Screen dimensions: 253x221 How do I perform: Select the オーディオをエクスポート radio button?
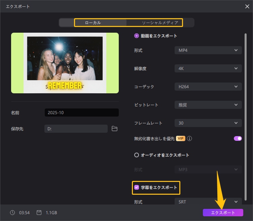pyautogui.click(x=137, y=155)
